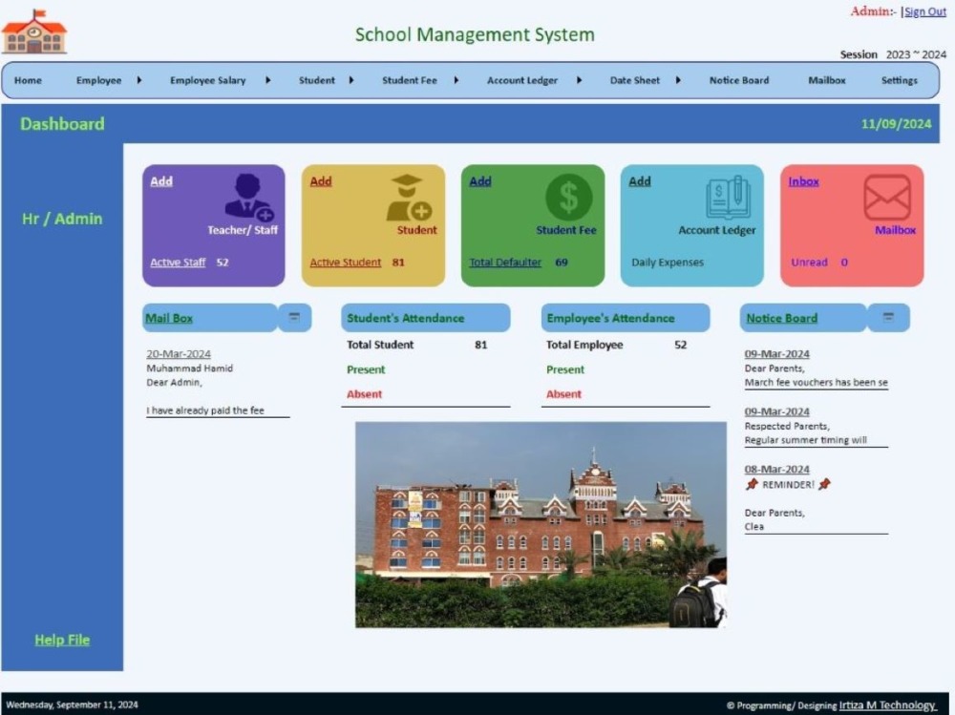Select the Student Fee dollar icon
The height and width of the screenshot is (715, 955).
(570, 196)
